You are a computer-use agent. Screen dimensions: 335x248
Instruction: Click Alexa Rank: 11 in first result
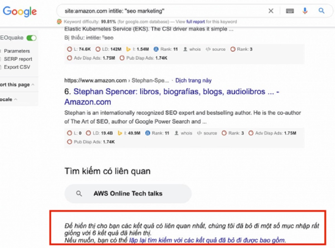coord(166,49)
